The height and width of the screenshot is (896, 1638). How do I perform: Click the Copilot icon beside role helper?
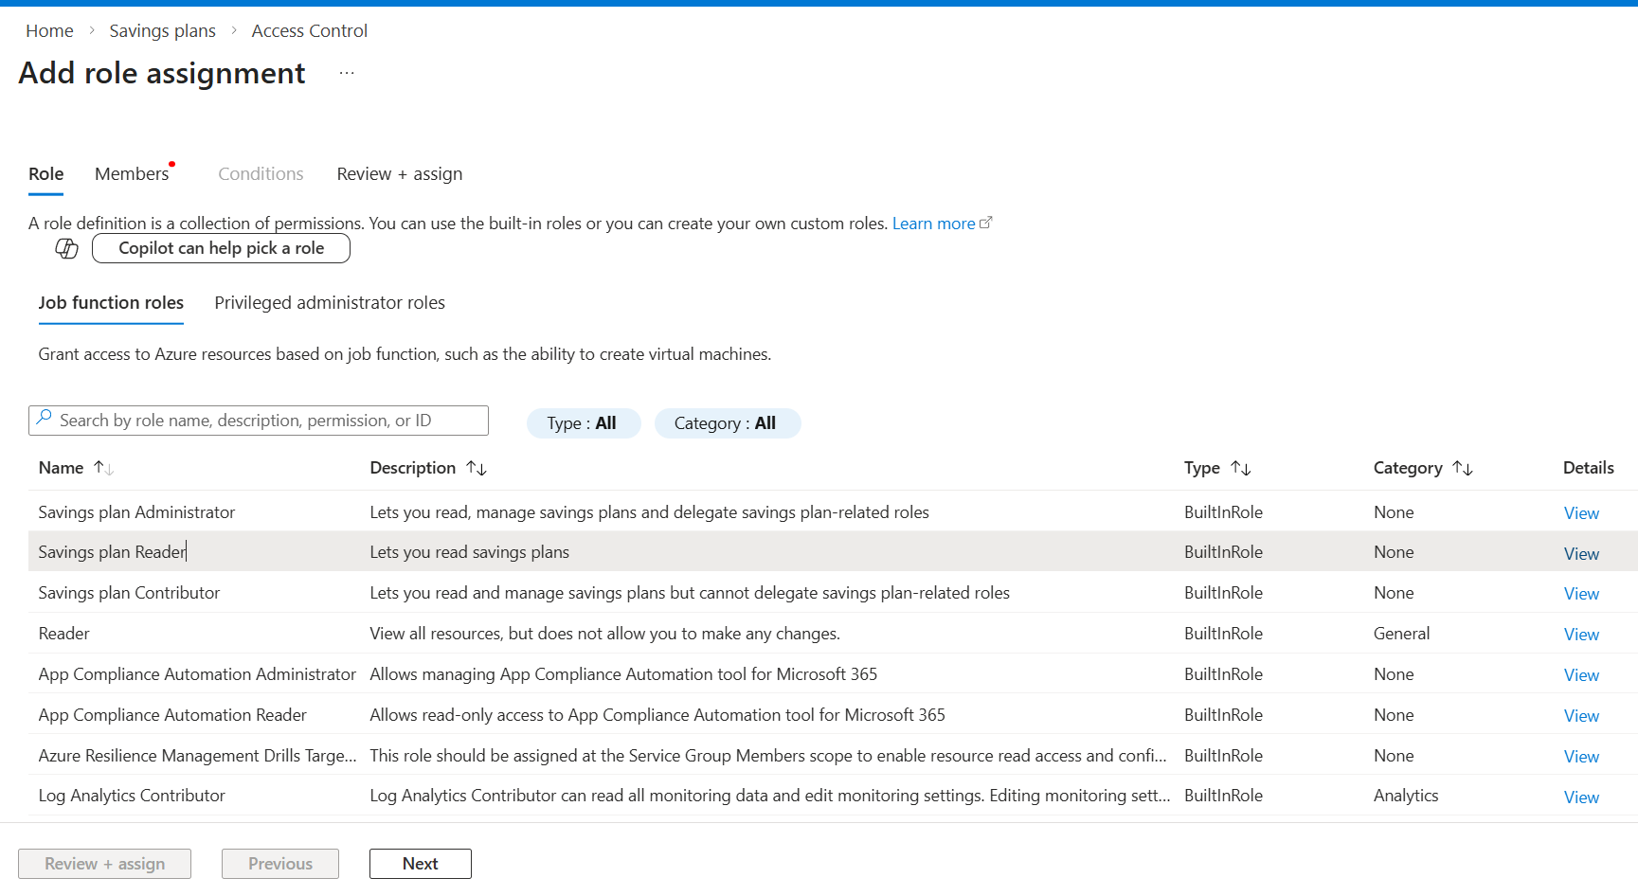[66, 248]
